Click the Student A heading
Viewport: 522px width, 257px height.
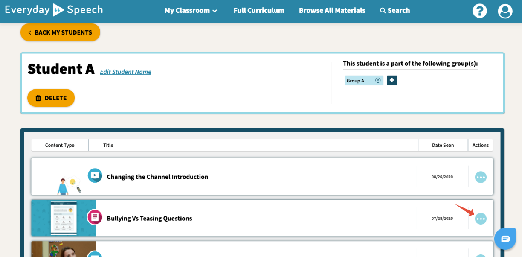pyautogui.click(x=61, y=69)
